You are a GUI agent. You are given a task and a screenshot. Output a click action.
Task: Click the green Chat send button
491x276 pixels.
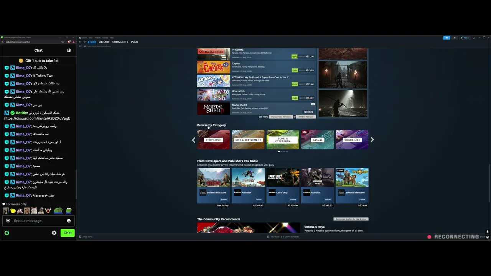tap(68, 233)
